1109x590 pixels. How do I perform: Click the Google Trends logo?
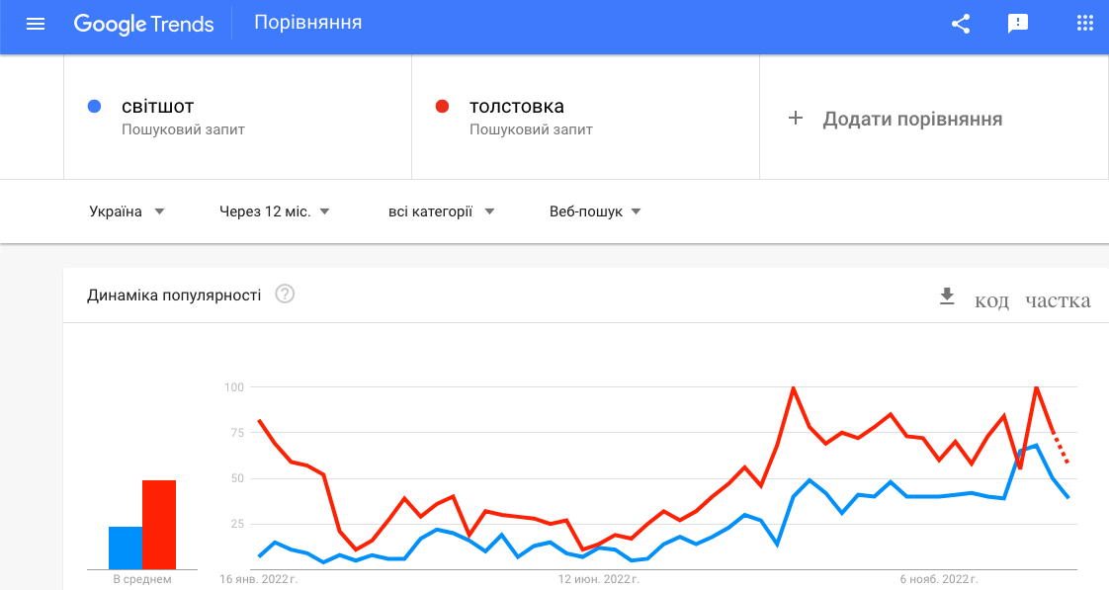[143, 24]
